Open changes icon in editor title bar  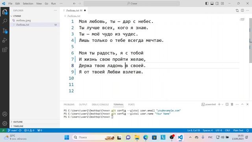(x=237, y=11)
